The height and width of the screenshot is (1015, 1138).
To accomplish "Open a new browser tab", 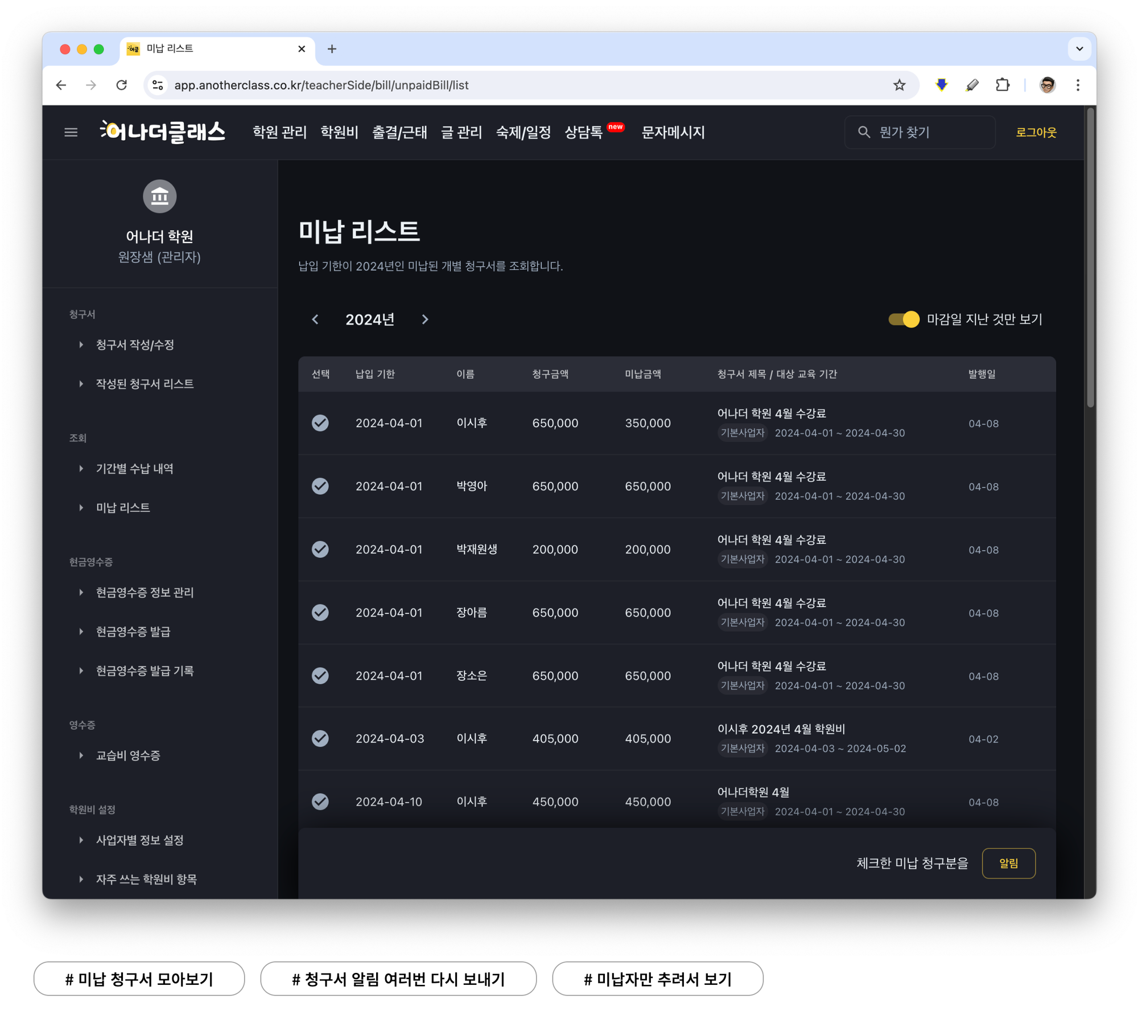I will [x=332, y=49].
